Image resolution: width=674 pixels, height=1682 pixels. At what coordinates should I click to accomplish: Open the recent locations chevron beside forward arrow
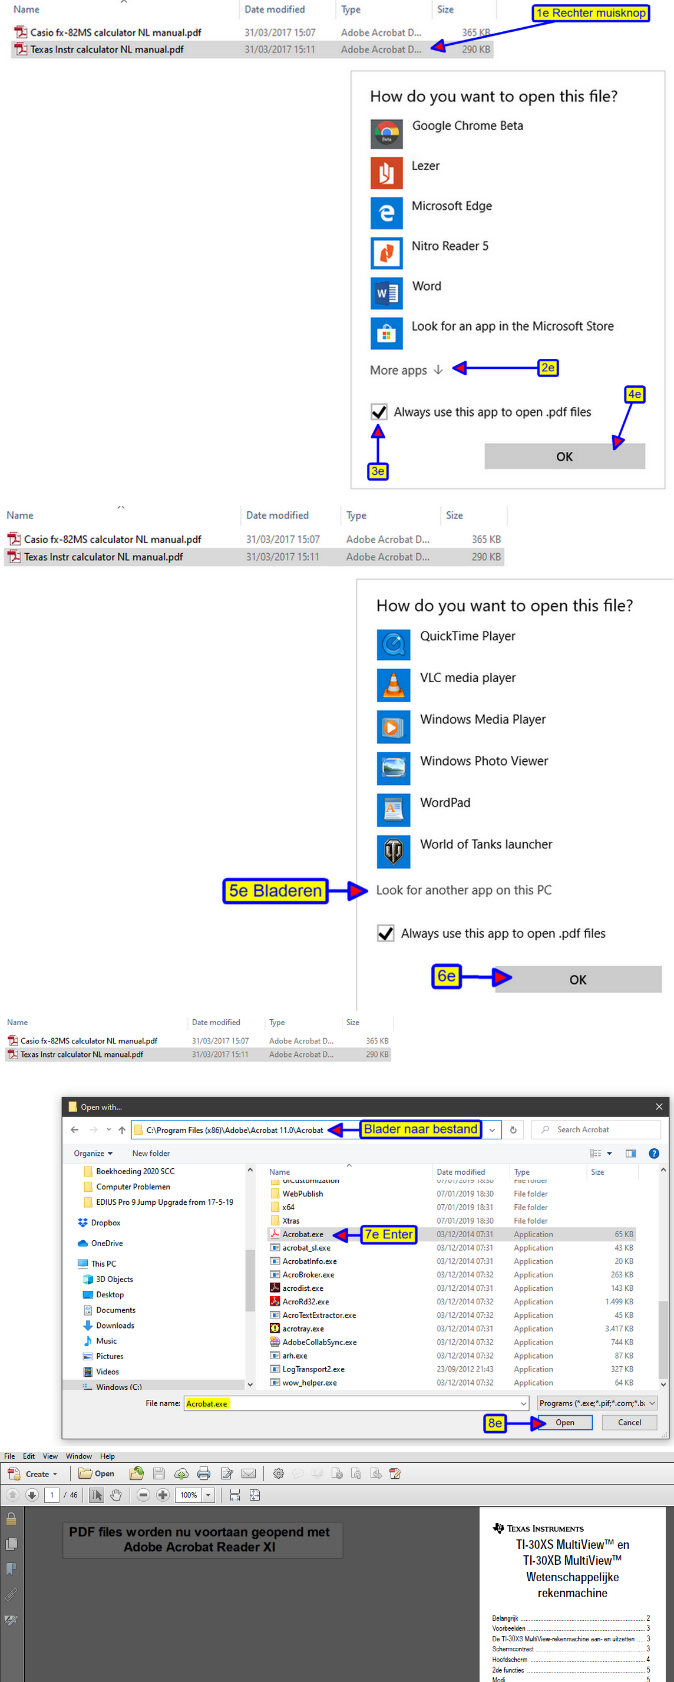pos(108,1130)
